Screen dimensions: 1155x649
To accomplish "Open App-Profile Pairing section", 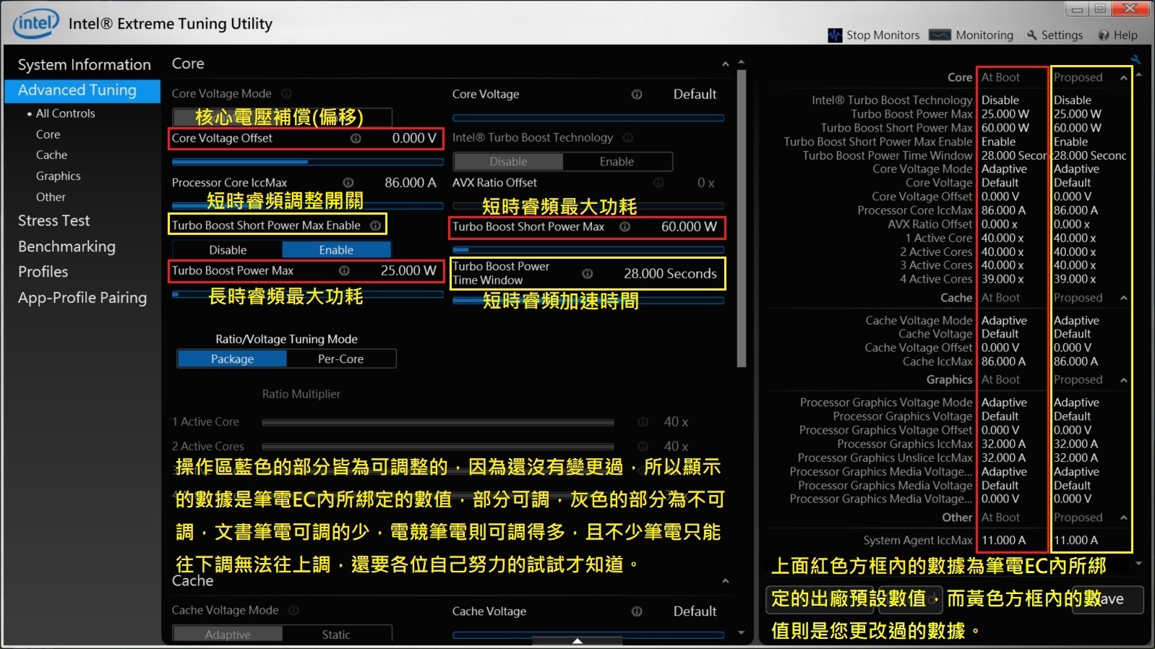I will 82,298.
